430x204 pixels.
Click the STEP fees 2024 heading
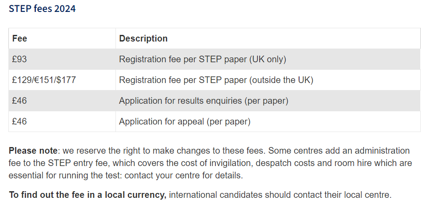[x=42, y=9]
